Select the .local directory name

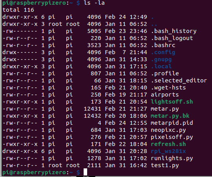(x=161, y=66)
